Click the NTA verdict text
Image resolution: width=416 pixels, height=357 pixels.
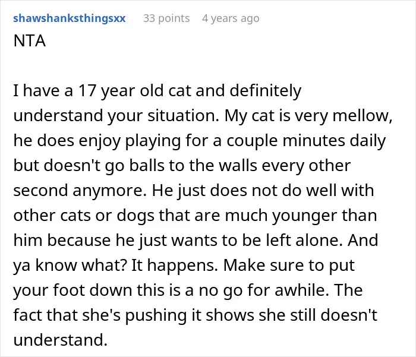point(30,41)
